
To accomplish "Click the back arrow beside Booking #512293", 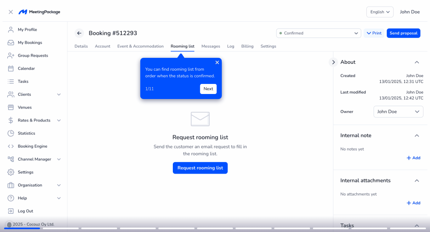I will pyautogui.click(x=79, y=33).
